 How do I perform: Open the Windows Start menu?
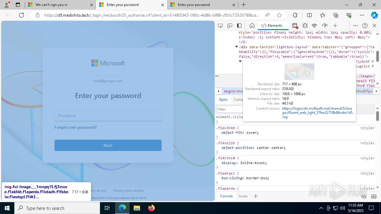7,208
